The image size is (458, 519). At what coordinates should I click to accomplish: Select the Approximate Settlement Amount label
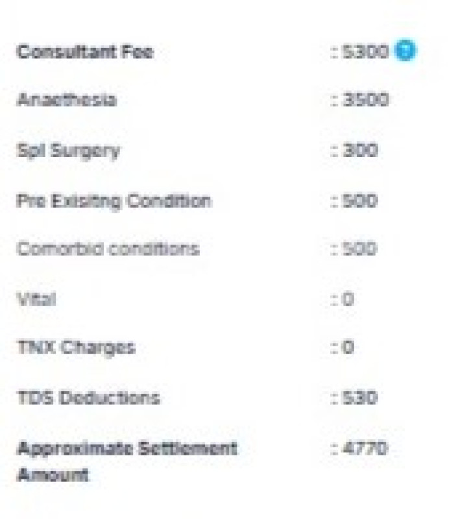[127, 462]
